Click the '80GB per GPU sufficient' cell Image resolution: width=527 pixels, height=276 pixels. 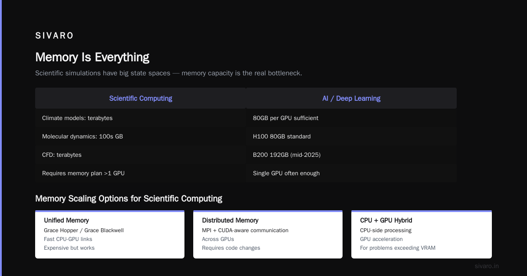click(351, 118)
